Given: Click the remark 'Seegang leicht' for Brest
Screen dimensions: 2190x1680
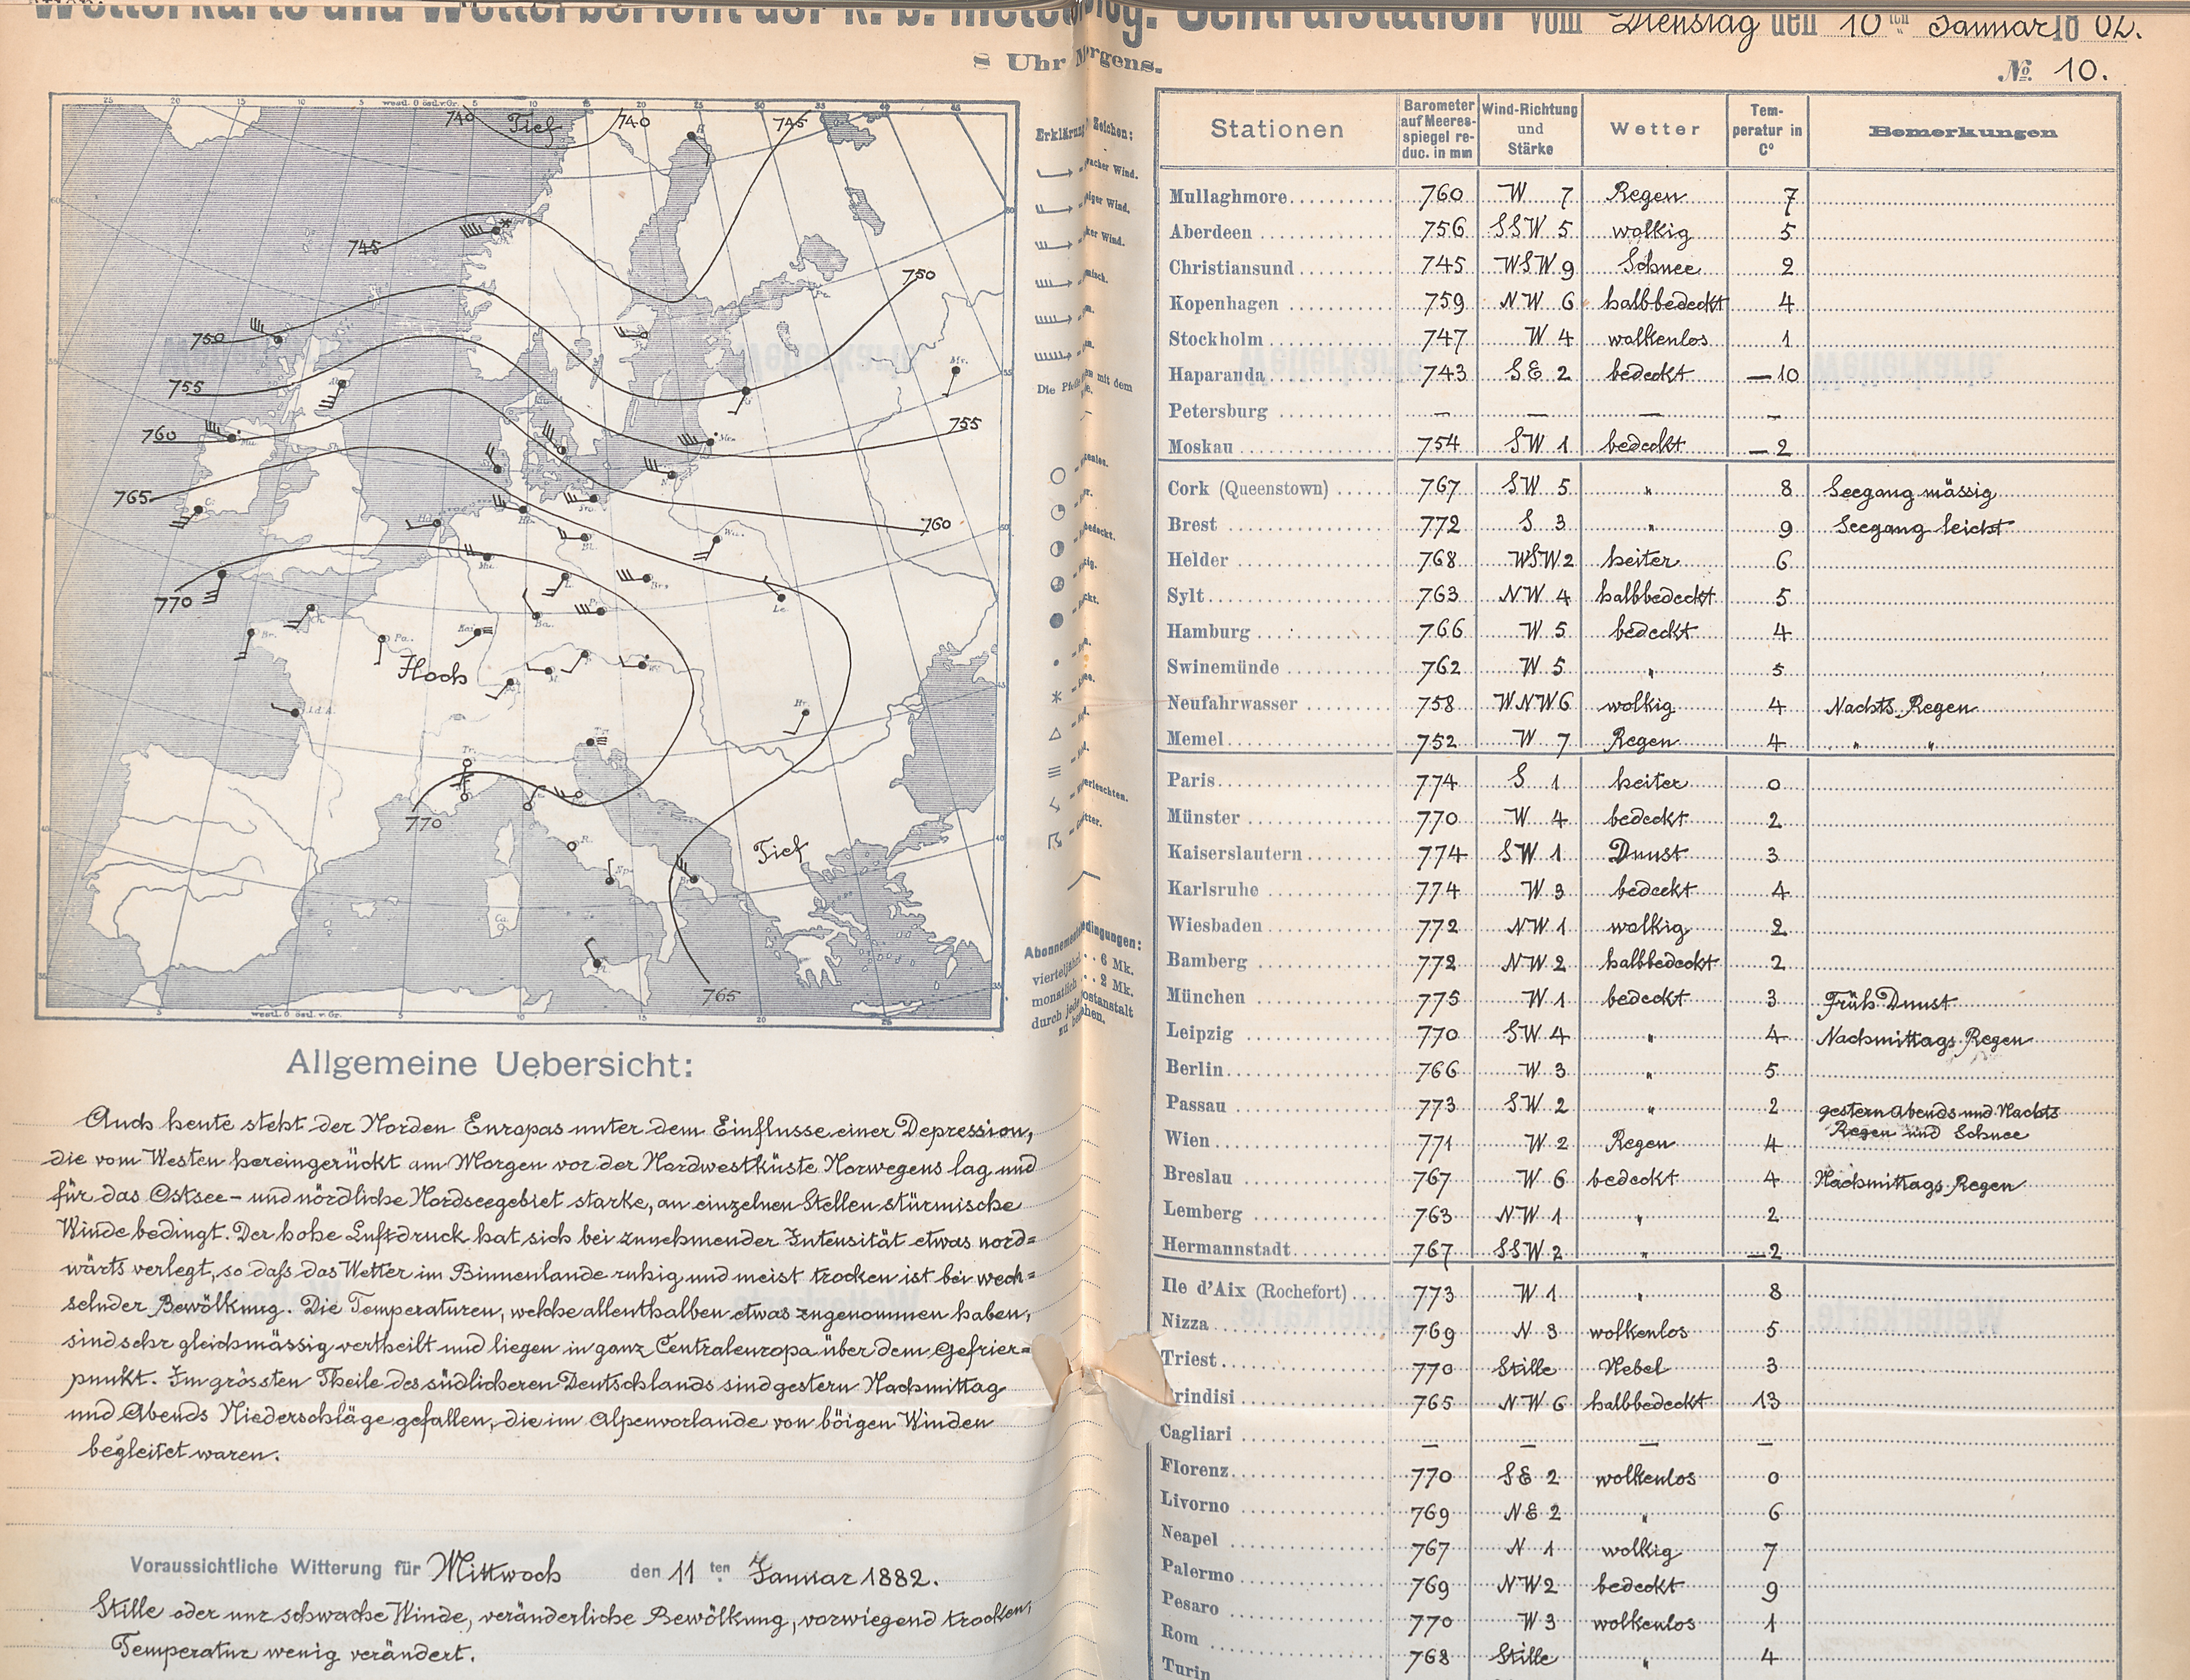Looking at the screenshot, I should (x=1923, y=527).
